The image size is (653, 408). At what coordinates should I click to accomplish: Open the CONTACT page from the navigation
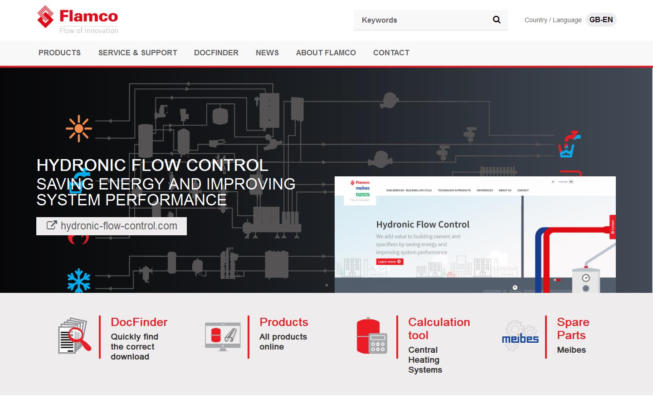click(391, 53)
